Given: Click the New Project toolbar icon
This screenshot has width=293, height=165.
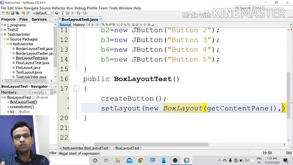Looking at the screenshot, I should [x=8, y=13].
